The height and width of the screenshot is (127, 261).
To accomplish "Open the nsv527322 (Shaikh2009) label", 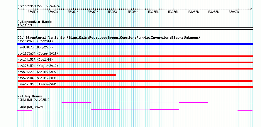I will [37, 72].
